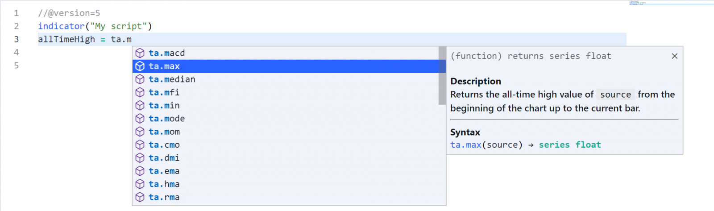Click the cube icon beside ta.macd
Image resolution: width=714 pixels, height=211 pixels.
(140, 53)
